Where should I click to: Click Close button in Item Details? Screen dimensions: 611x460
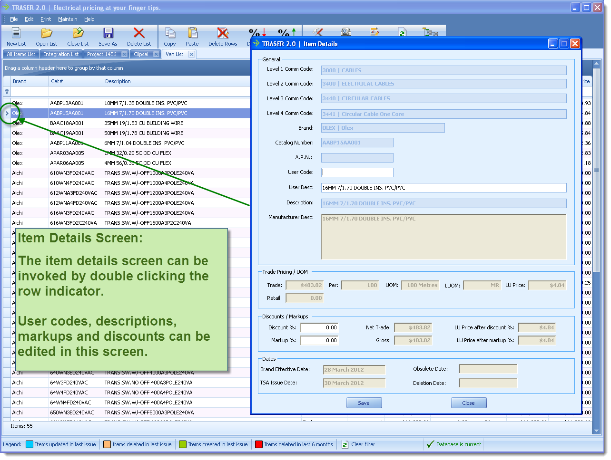[469, 403]
